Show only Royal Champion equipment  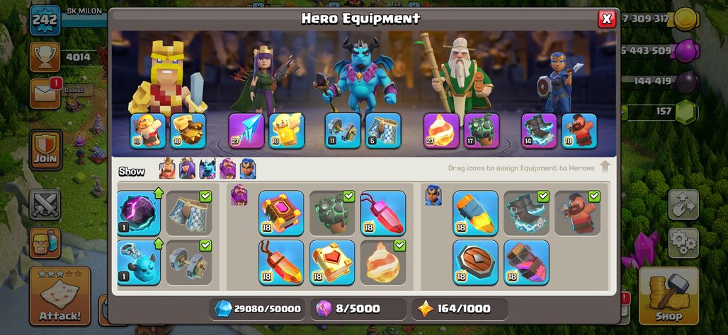tap(248, 169)
